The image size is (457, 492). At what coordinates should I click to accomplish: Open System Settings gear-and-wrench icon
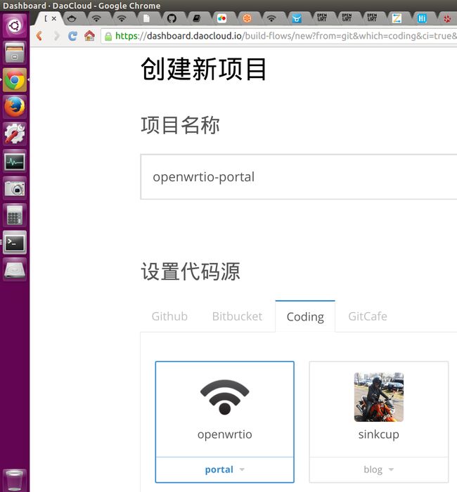pyautogui.click(x=15, y=134)
